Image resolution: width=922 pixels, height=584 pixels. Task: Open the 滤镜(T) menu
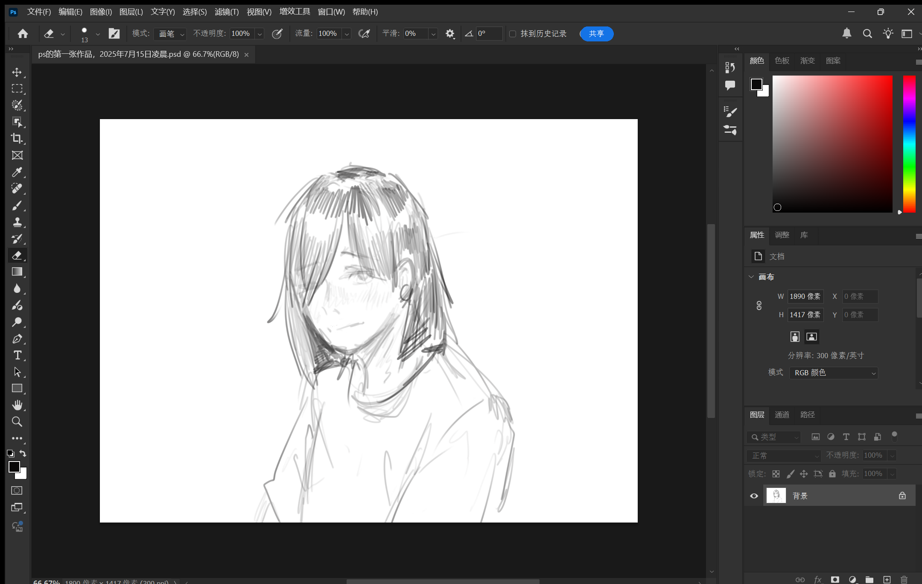click(226, 12)
